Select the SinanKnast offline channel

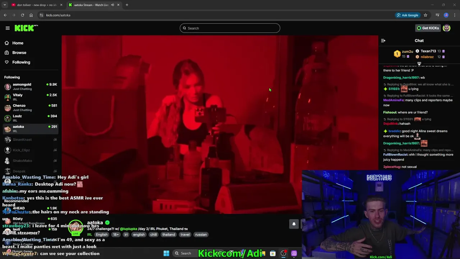(31, 140)
